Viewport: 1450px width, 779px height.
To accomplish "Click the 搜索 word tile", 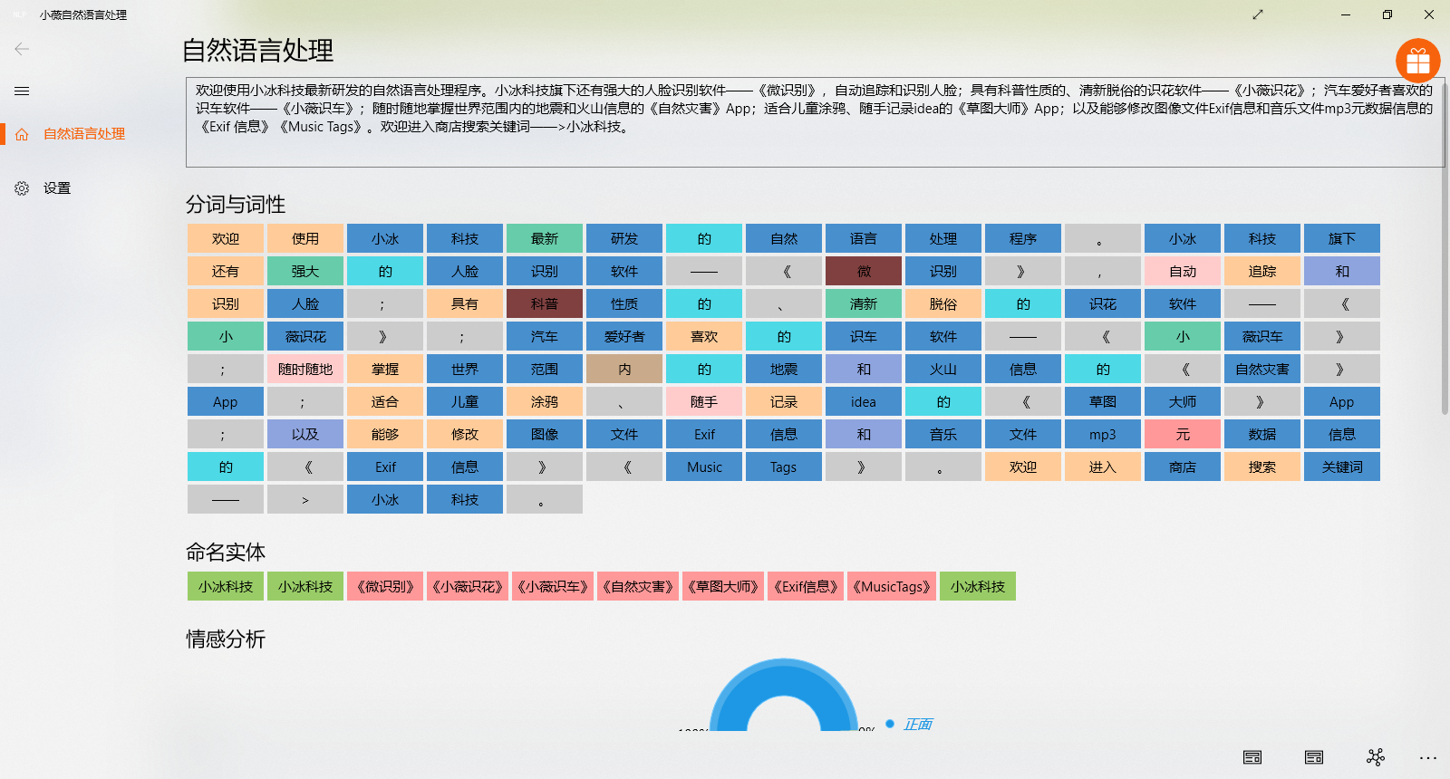I will coord(1262,466).
